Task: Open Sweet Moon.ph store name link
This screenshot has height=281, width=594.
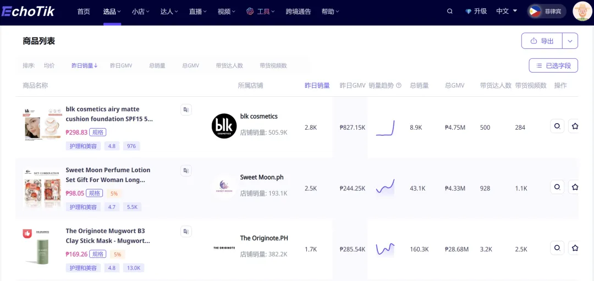Action: pyautogui.click(x=262, y=177)
